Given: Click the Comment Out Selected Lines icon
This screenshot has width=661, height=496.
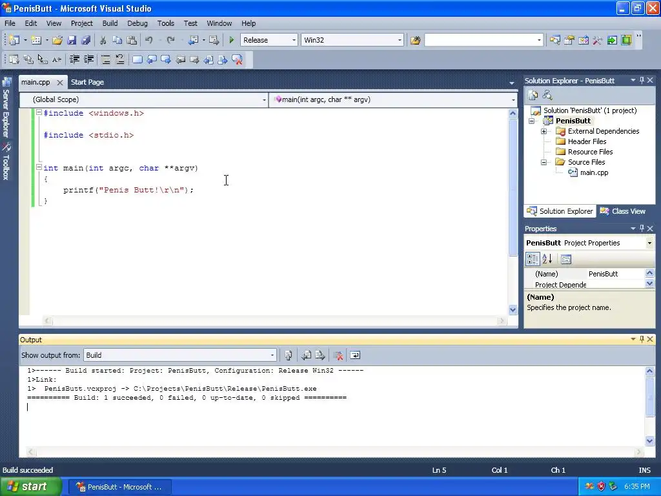Looking at the screenshot, I should coord(106,59).
